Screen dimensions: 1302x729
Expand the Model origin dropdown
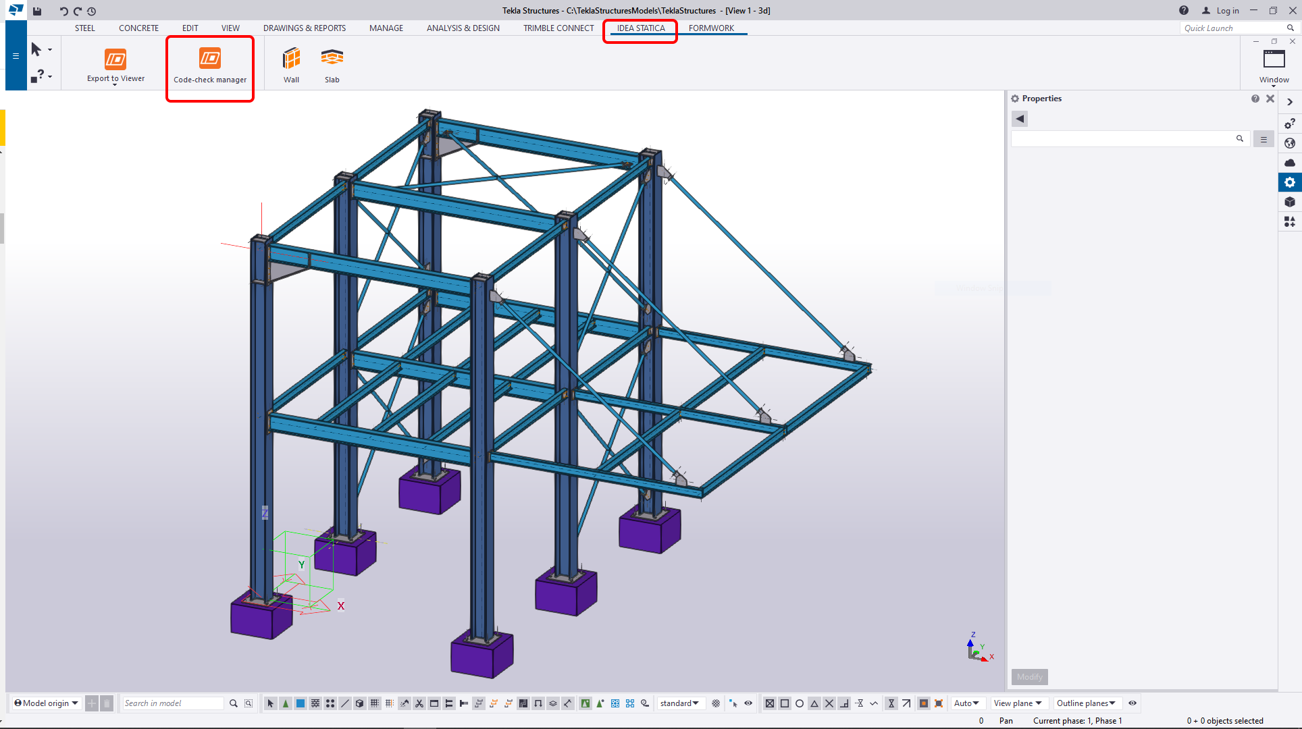pyautogui.click(x=46, y=703)
